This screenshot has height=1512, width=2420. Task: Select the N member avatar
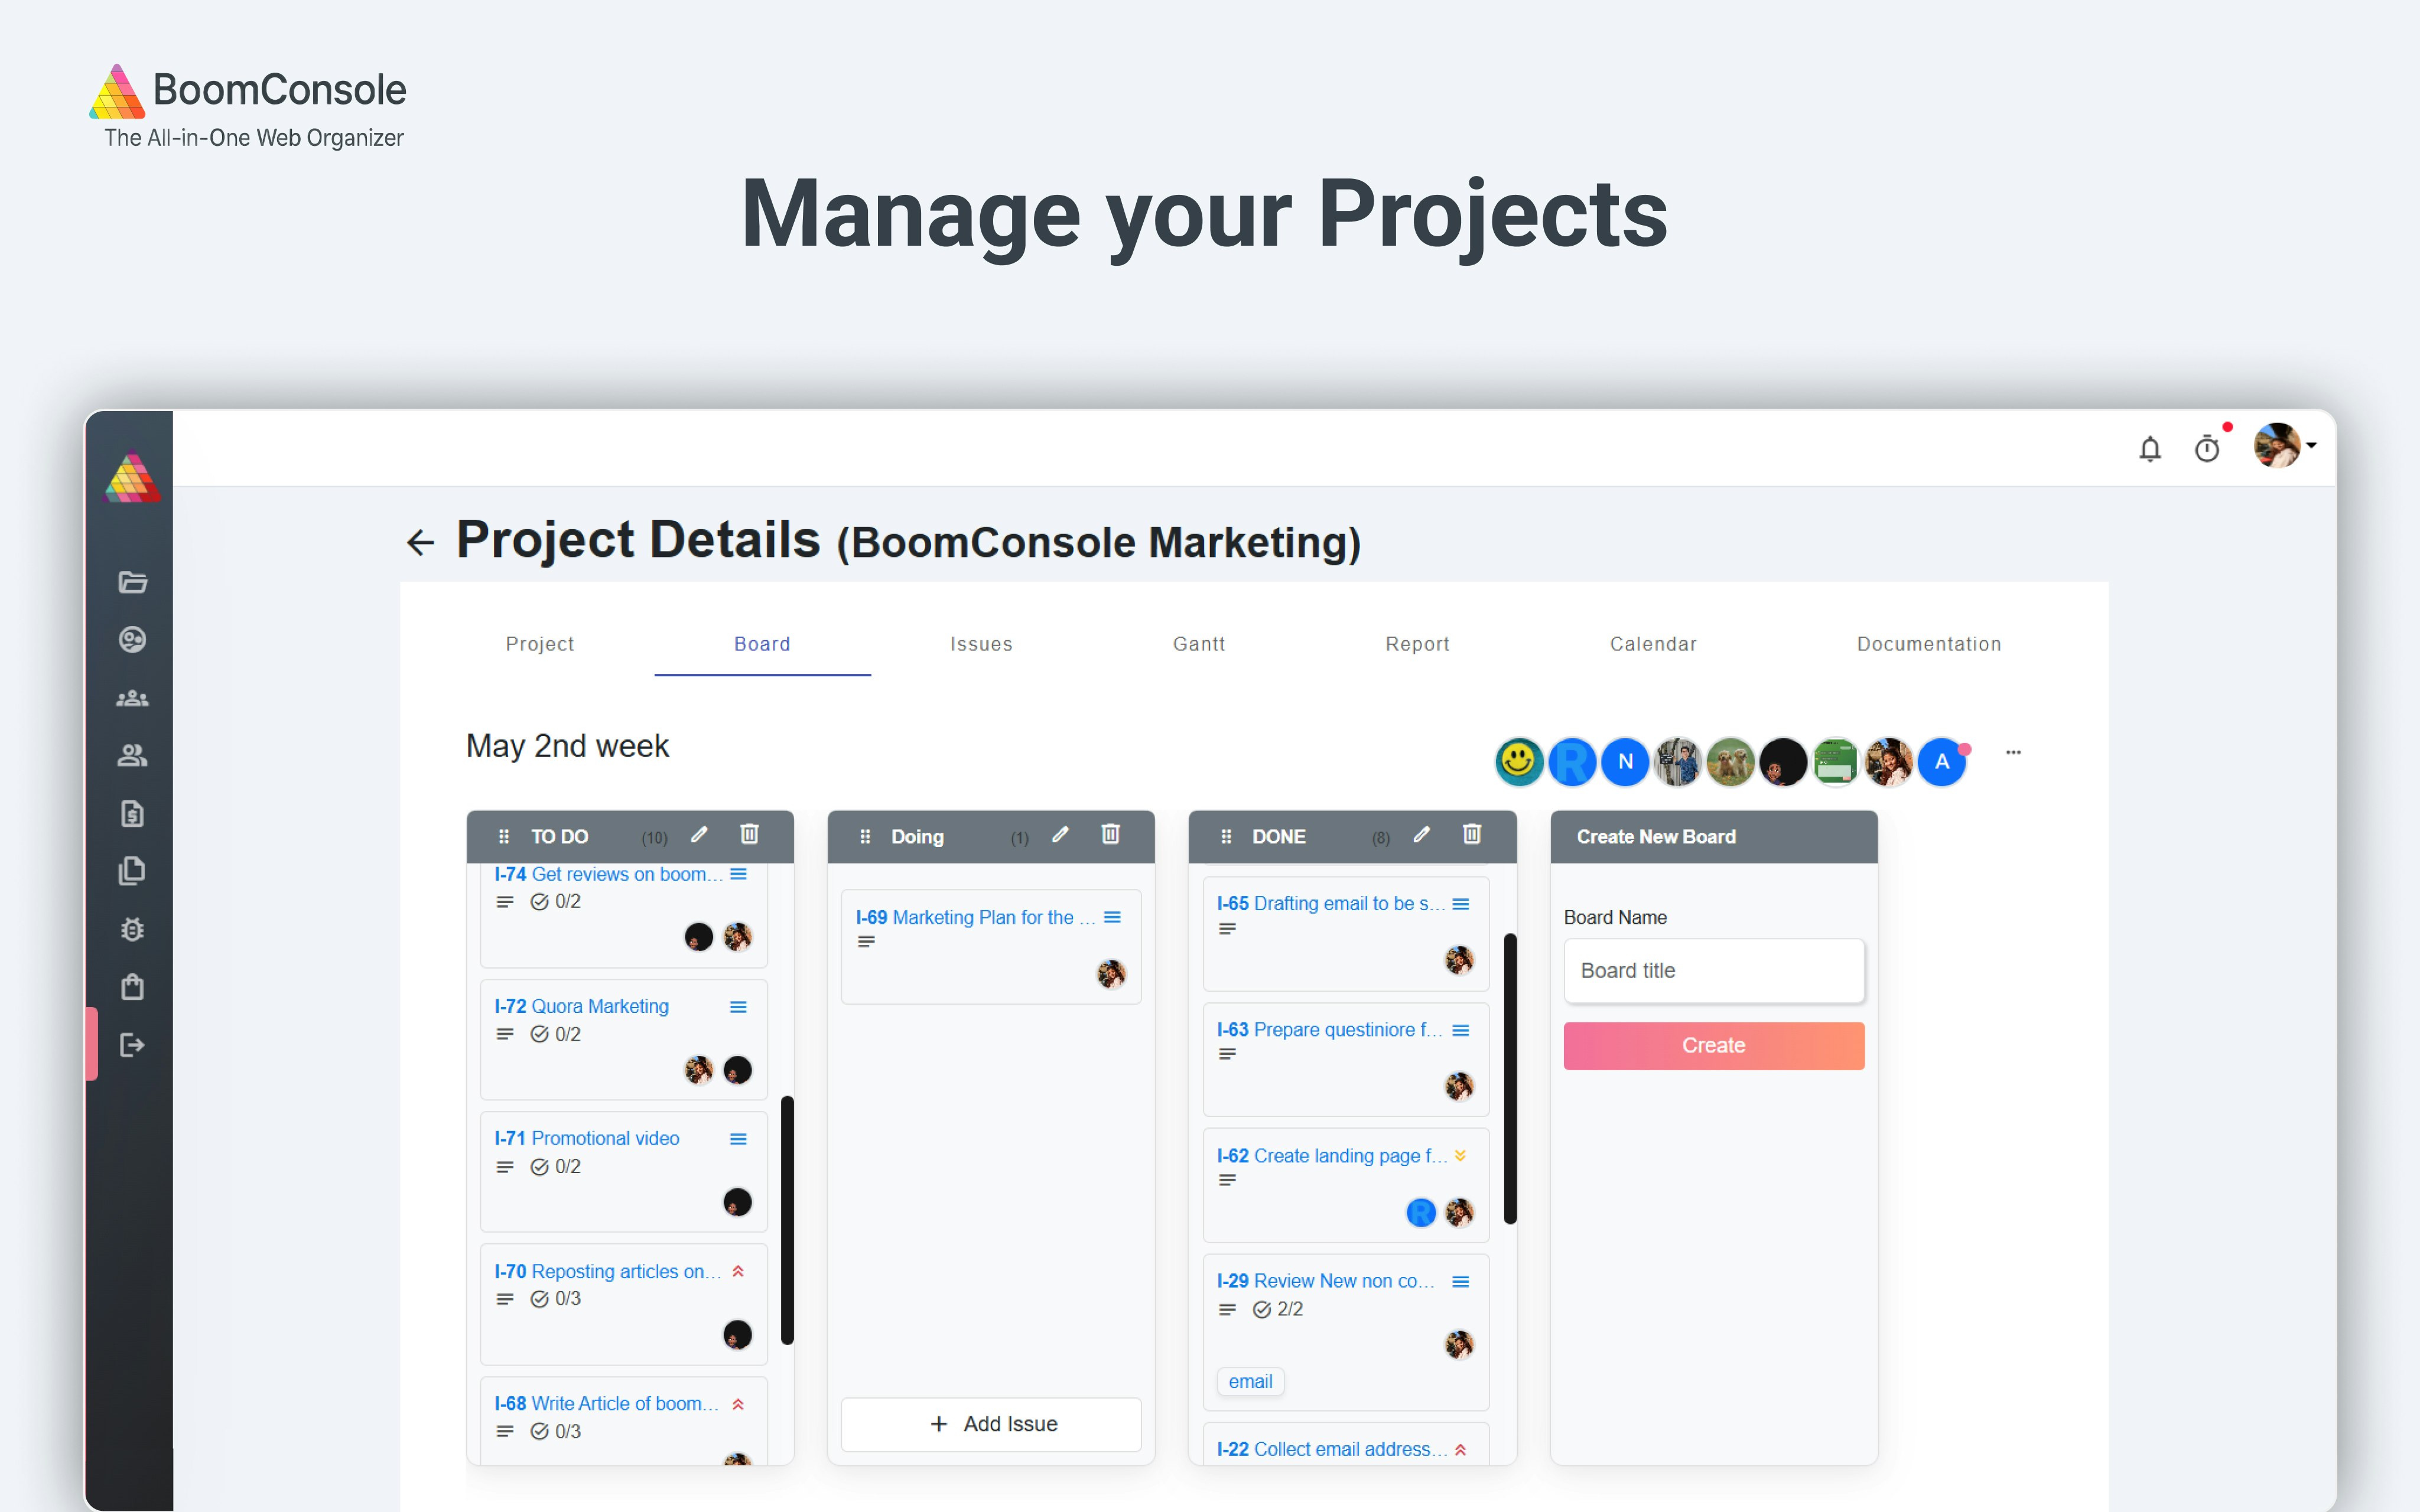pos(1625,762)
